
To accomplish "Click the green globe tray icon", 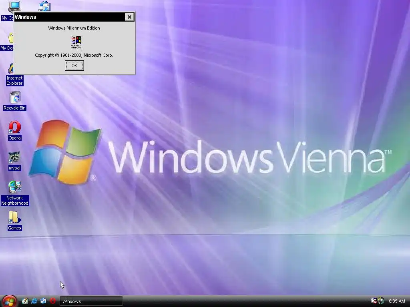I will 381,301.
